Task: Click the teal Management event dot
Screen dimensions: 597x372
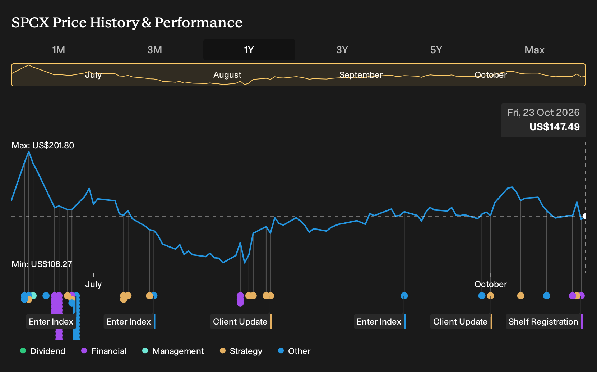Action: point(33,296)
